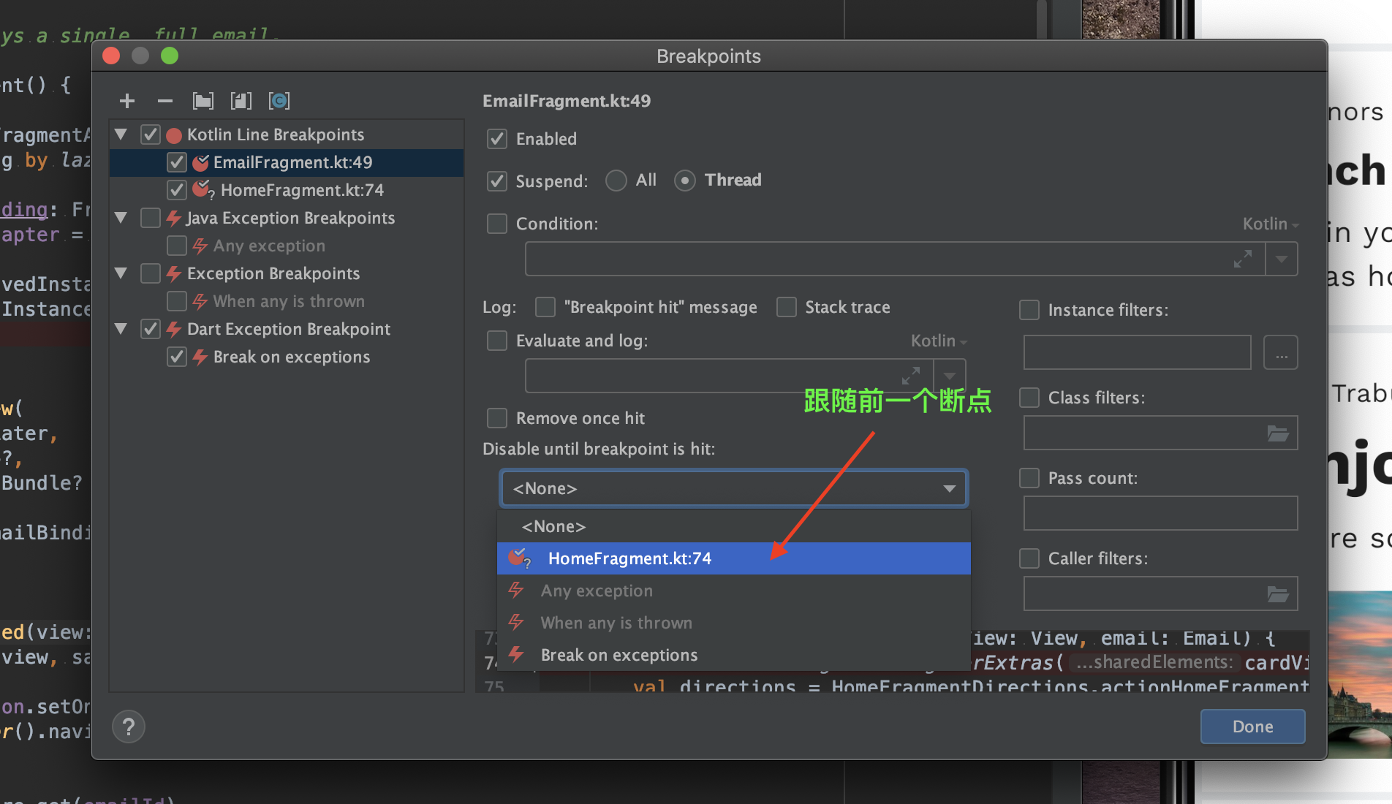Select Dart Exception Breakpoint group row
Image resolution: width=1392 pixels, height=804 pixels.
coord(287,329)
